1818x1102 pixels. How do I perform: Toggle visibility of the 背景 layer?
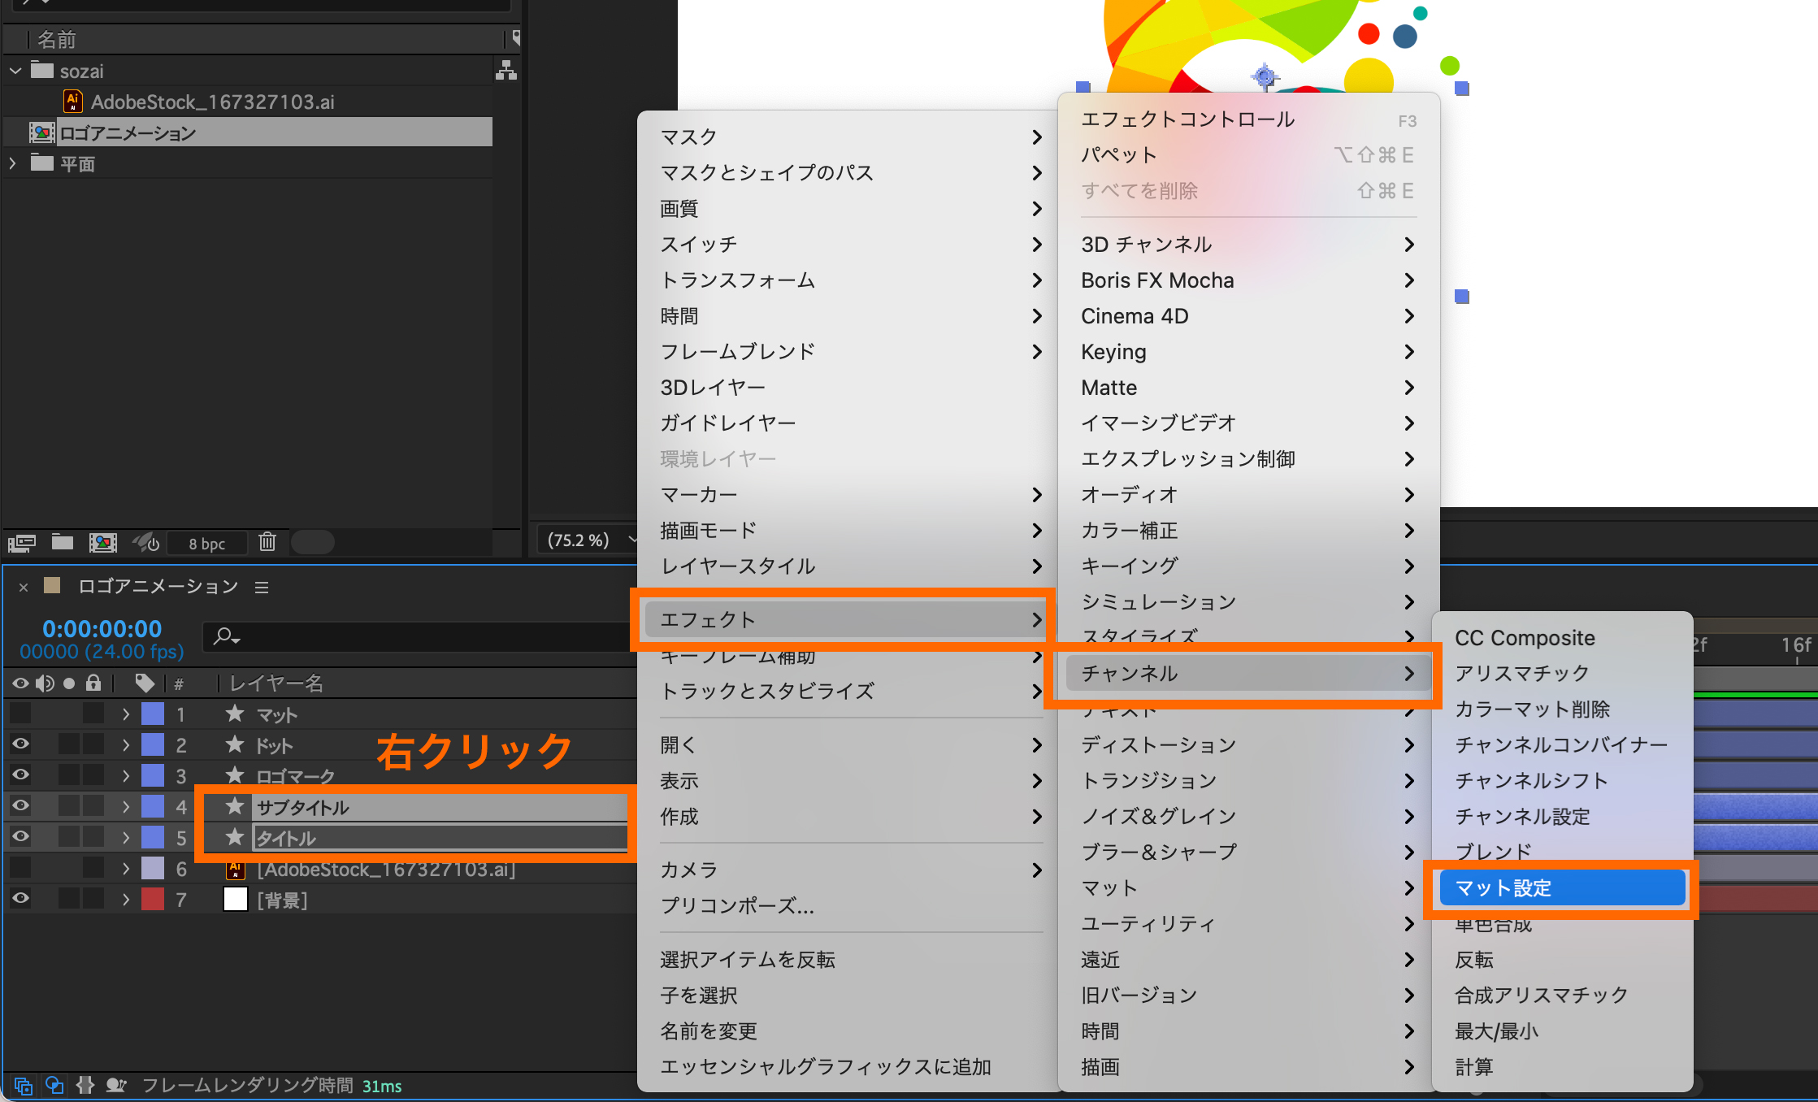(x=20, y=899)
